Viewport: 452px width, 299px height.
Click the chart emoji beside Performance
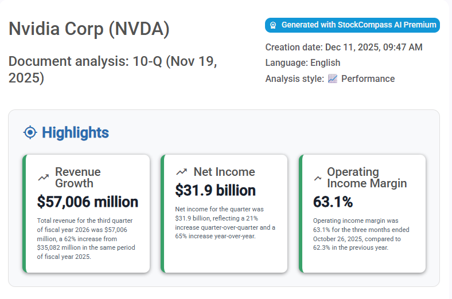(333, 78)
